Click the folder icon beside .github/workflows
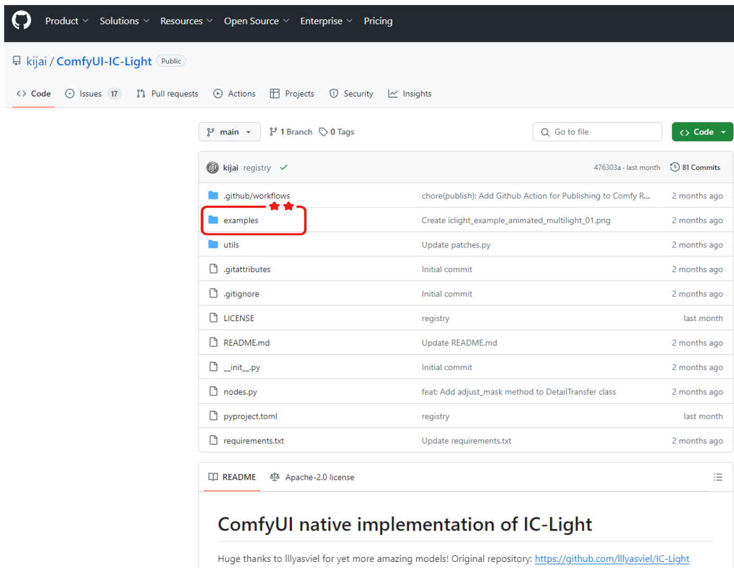This screenshot has width=734, height=568. (x=213, y=195)
